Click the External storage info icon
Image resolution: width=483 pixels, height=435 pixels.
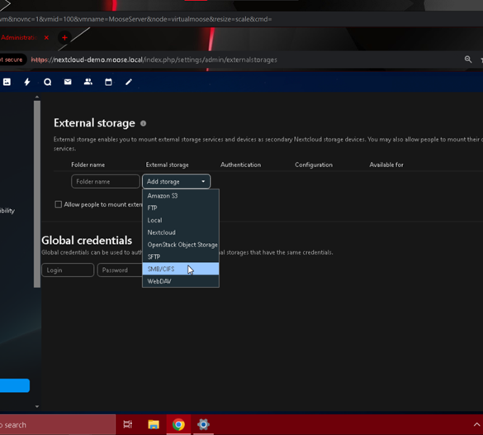[143, 123]
